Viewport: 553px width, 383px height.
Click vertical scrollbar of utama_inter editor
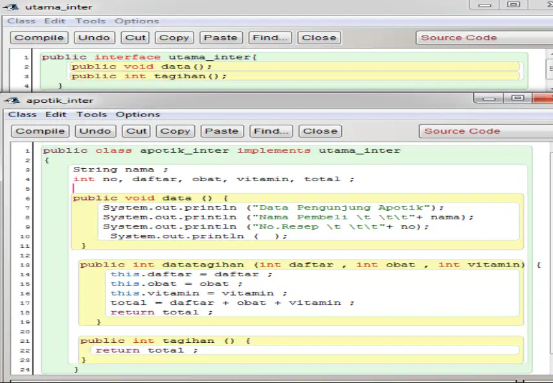[550, 69]
